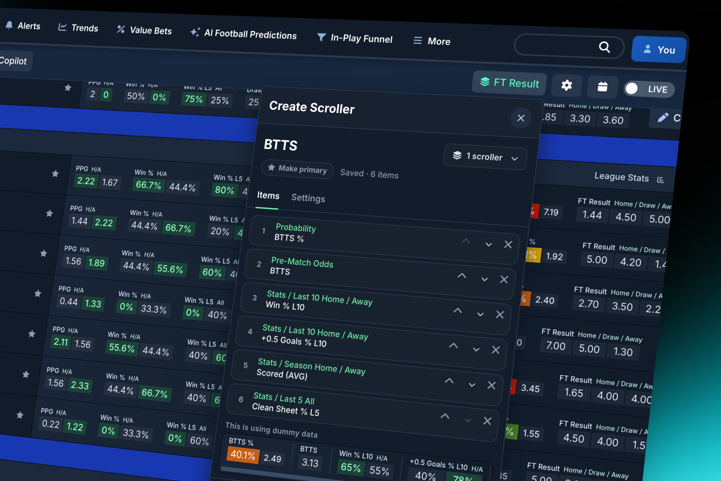Click the search magnifier icon
Image resolution: width=721 pixels, height=481 pixels.
604,47
